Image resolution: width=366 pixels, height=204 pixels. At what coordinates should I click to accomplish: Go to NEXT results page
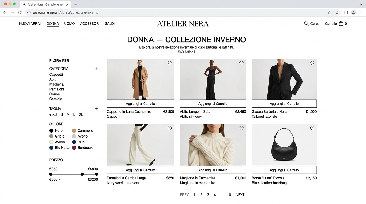click(240, 195)
